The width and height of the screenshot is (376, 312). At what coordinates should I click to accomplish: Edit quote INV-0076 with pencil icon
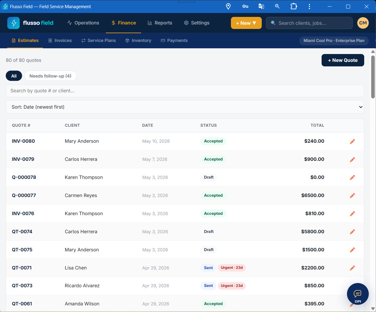pyautogui.click(x=352, y=214)
